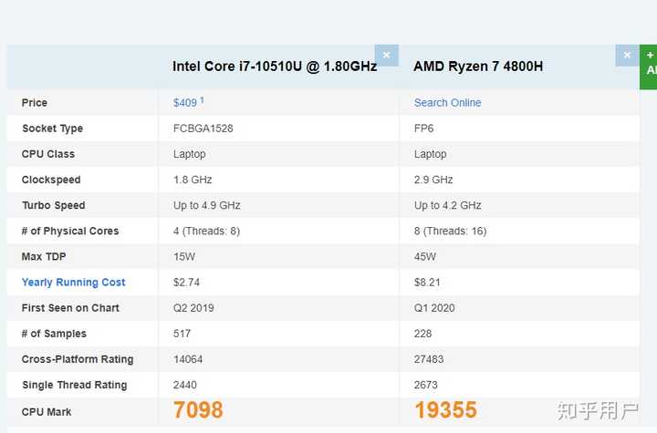Select the Q1 2020 value

(434, 308)
